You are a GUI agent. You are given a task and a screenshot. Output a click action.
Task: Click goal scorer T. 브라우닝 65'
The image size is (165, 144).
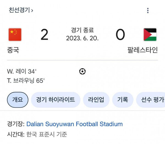(x=26, y=81)
